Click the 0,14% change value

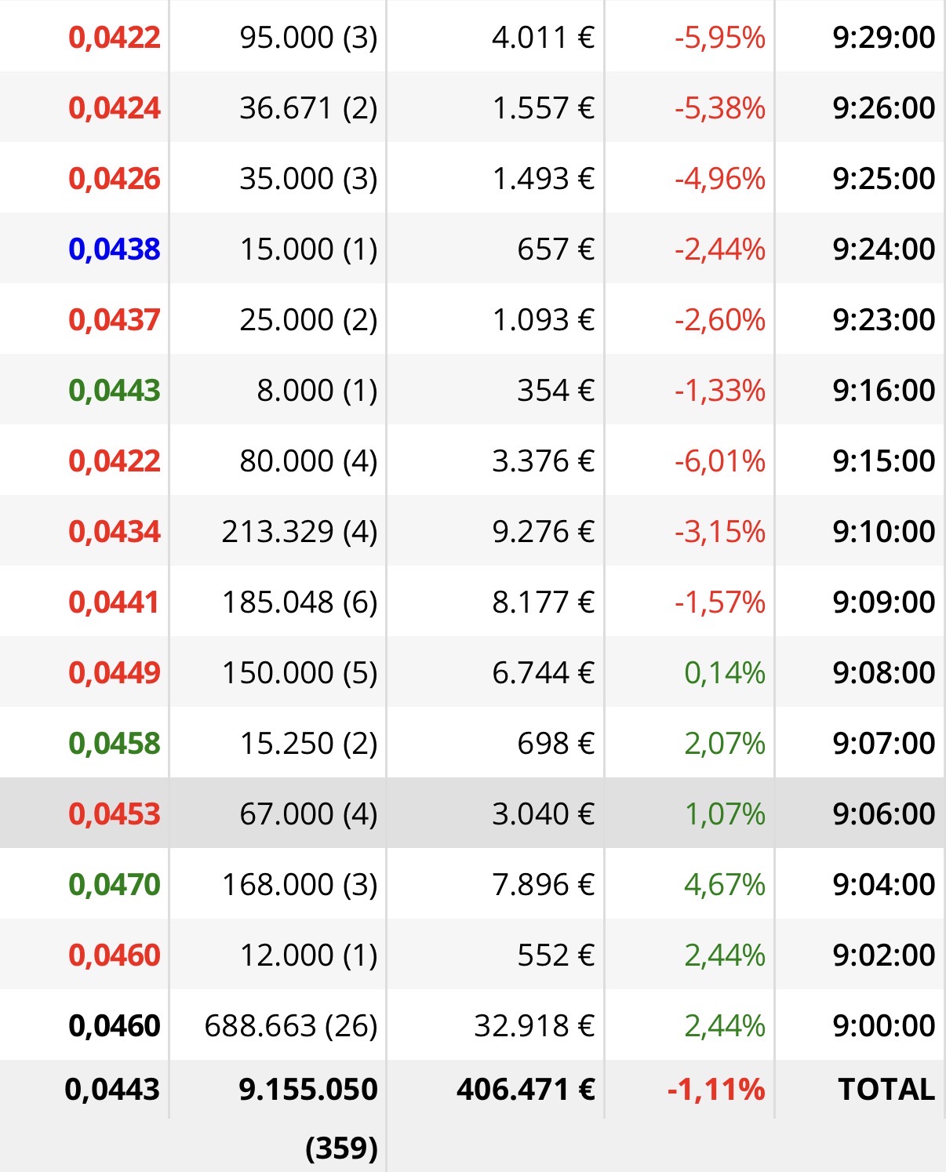pyautogui.click(x=725, y=673)
